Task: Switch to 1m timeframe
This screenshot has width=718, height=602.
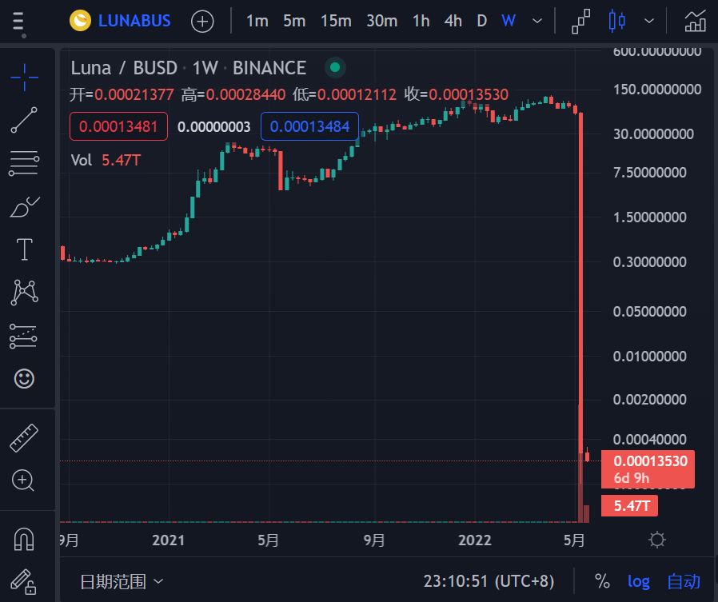Action: coord(257,21)
